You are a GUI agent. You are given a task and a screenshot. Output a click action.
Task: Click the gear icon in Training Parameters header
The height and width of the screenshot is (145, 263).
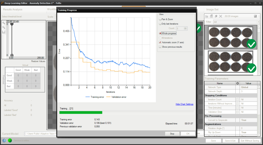(237, 83)
